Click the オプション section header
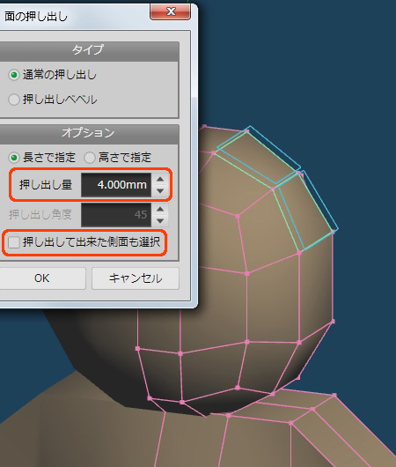Viewport: 396px width, 467px height. click(88, 133)
